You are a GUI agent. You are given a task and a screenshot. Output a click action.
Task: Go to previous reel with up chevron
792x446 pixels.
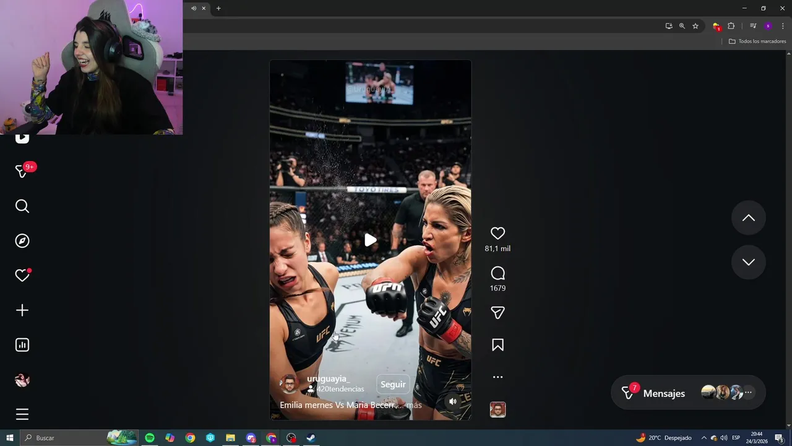(x=748, y=217)
